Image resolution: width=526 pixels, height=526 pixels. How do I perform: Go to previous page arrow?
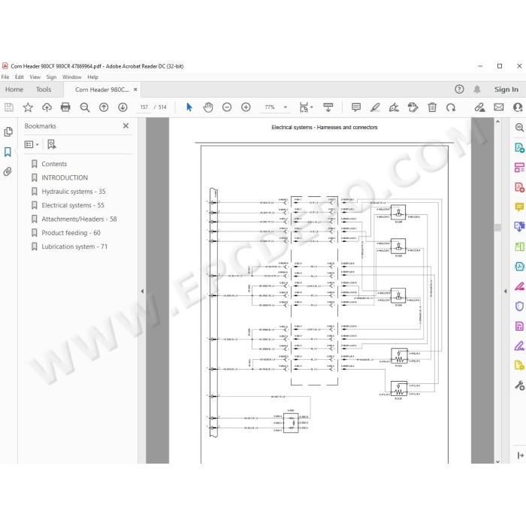click(x=104, y=107)
